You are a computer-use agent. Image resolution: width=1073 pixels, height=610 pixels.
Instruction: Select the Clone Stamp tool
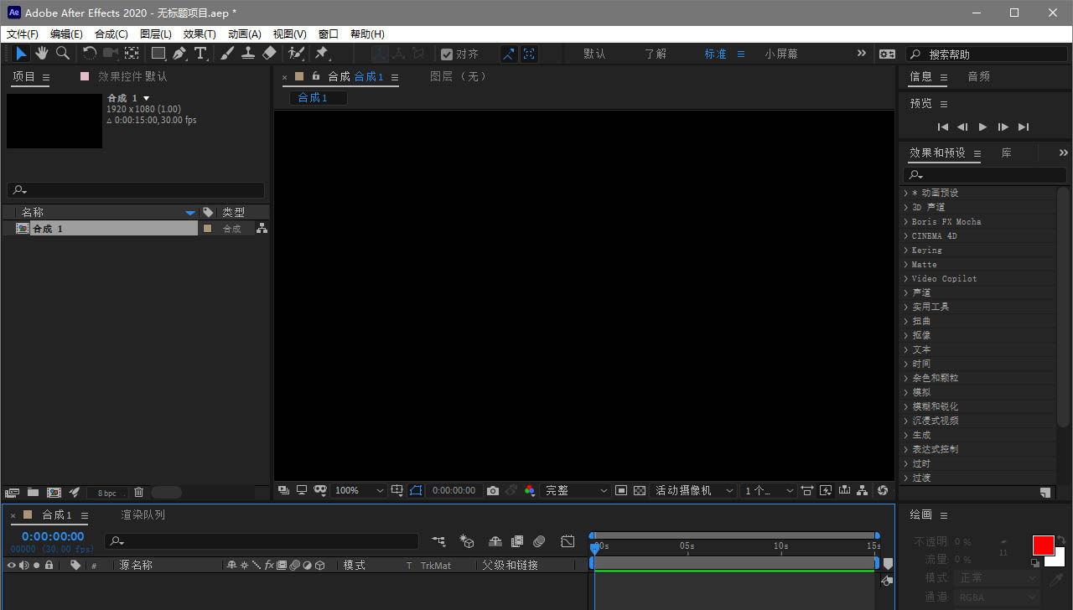pyautogui.click(x=248, y=53)
